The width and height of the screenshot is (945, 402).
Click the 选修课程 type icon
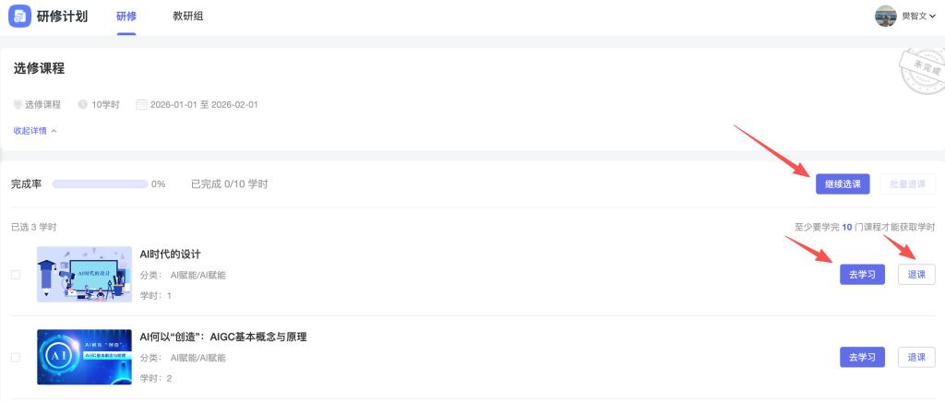tap(18, 104)
